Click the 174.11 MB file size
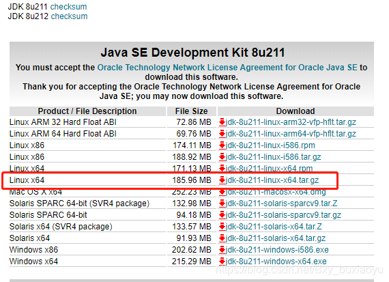389x282 pixels. [192, 145]
